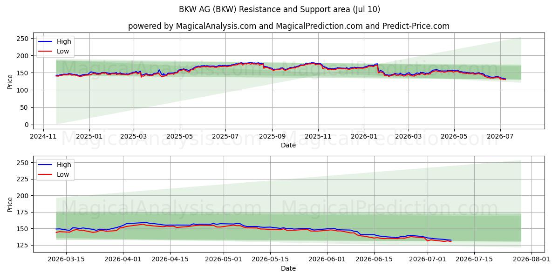Click x-axis tick '2025-01' on top chart

pyautogui.click(x=89, y=136)
